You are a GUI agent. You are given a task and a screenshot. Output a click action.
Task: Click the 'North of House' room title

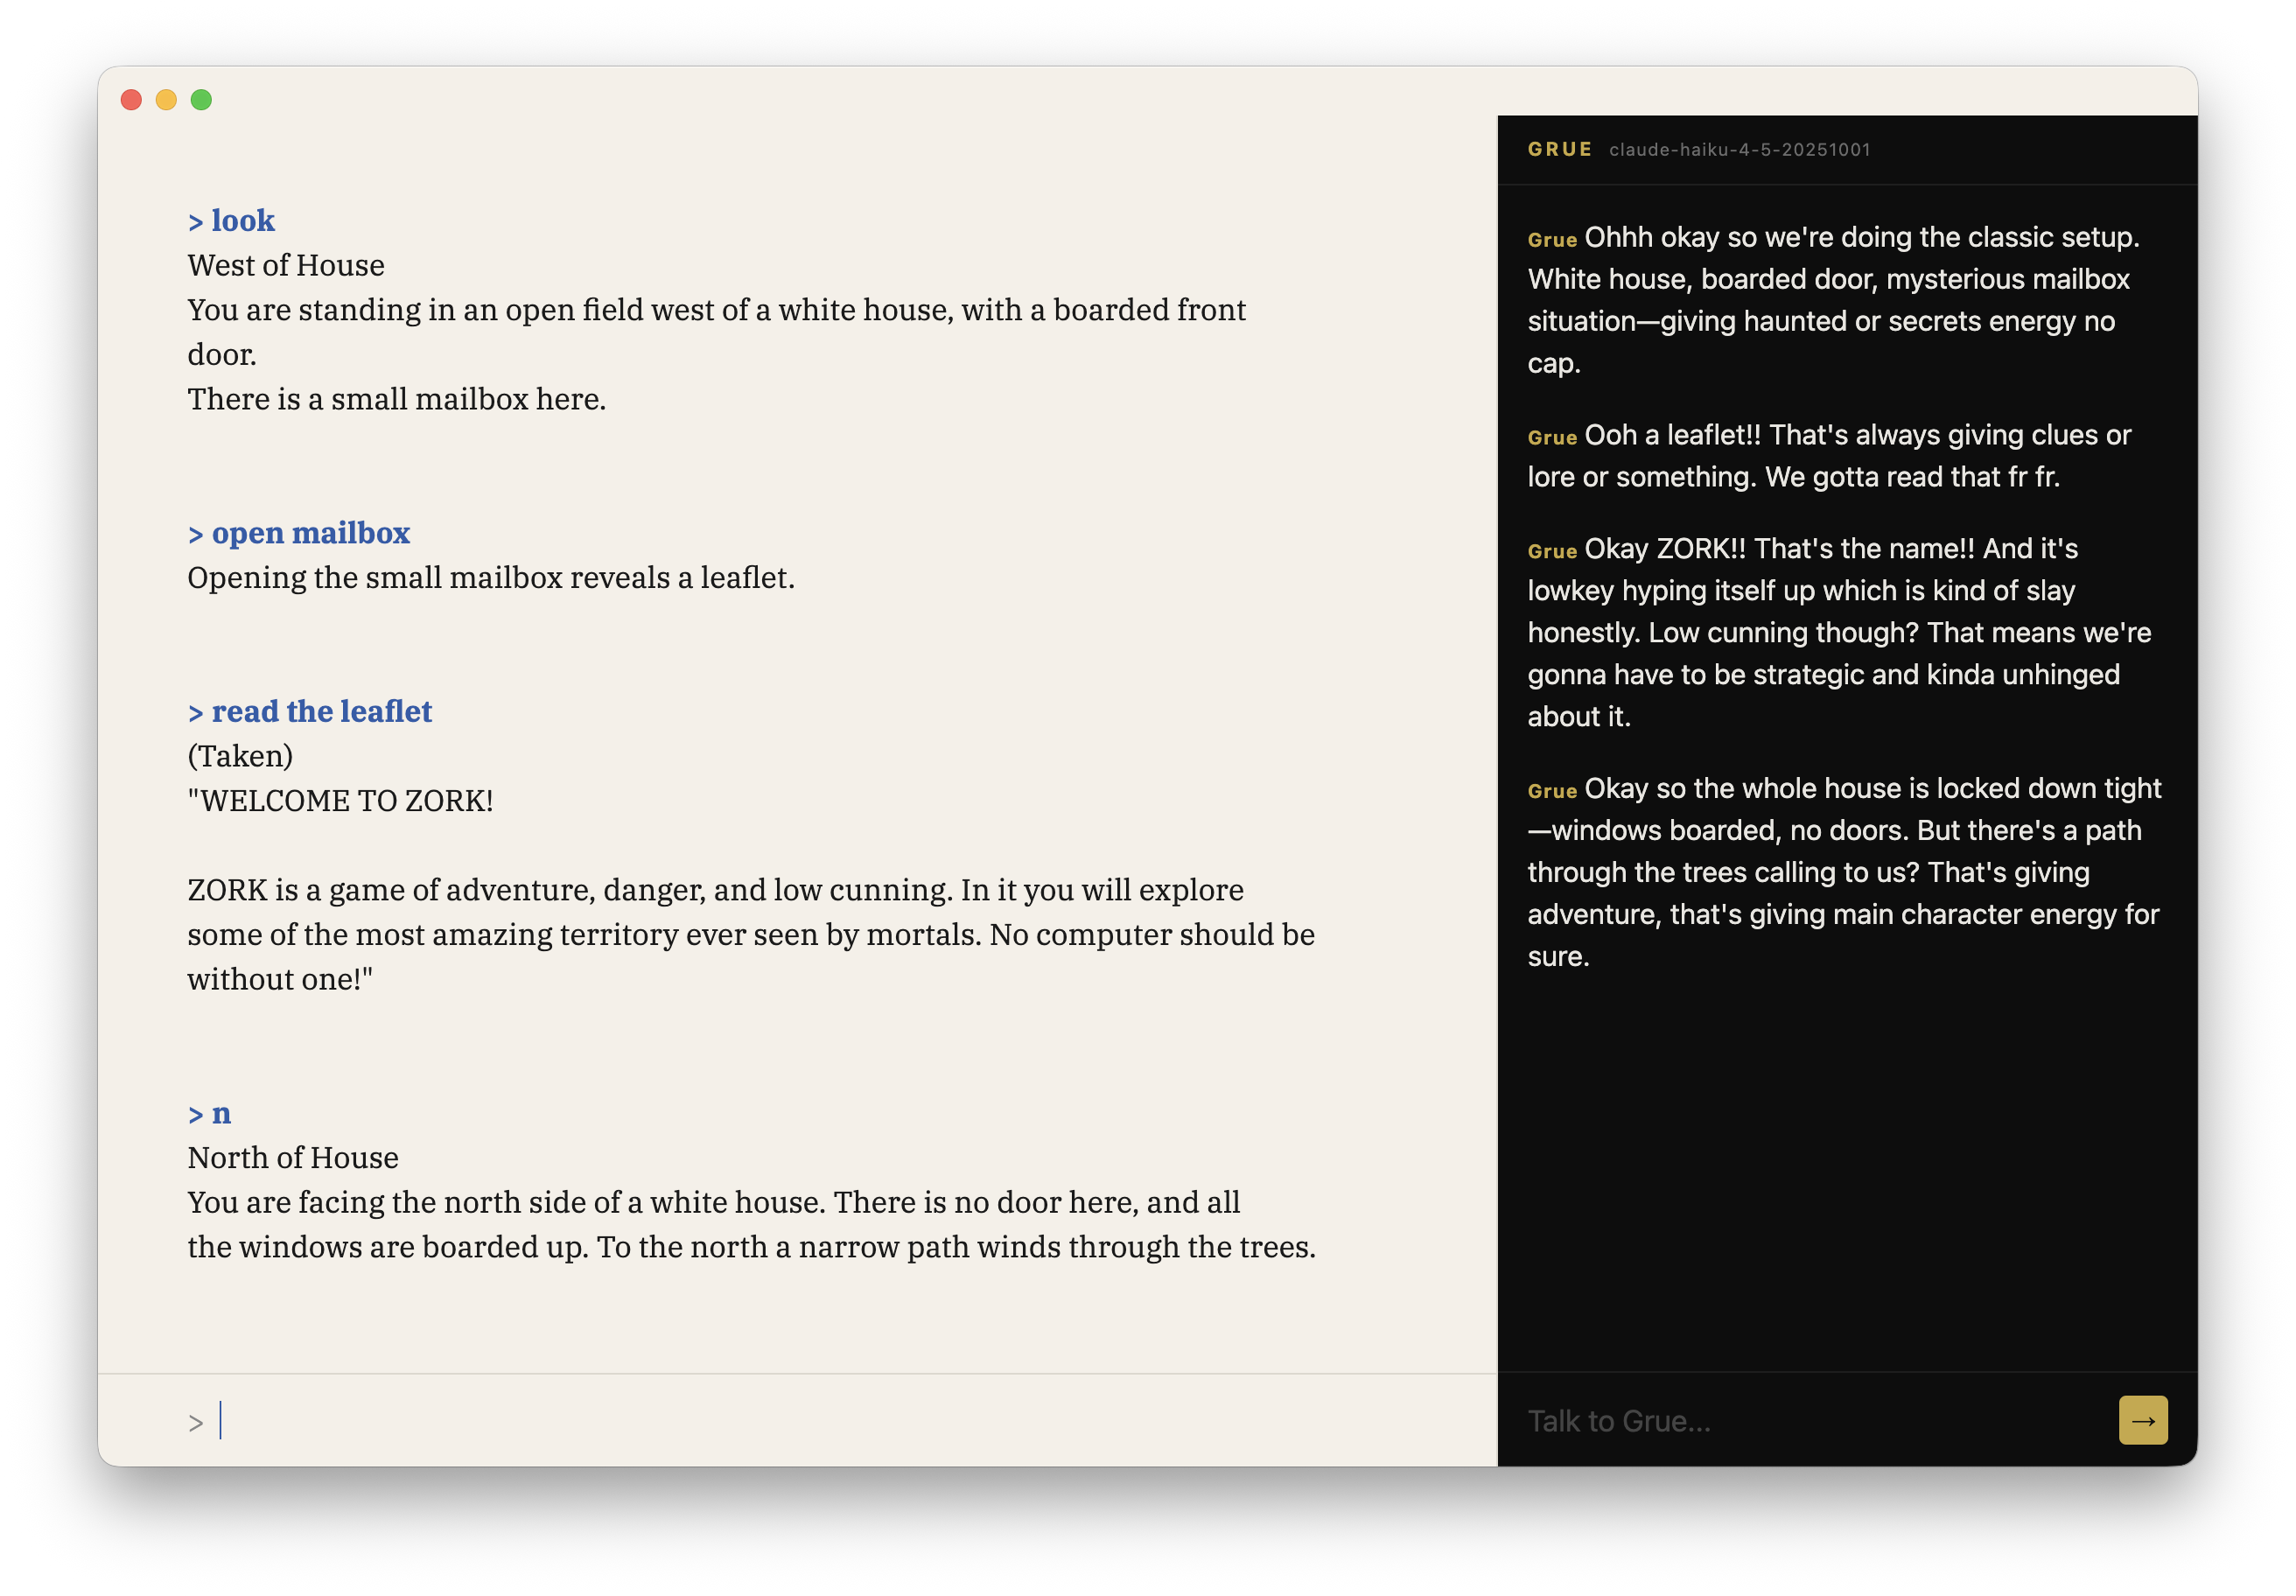coord(292,1158)
